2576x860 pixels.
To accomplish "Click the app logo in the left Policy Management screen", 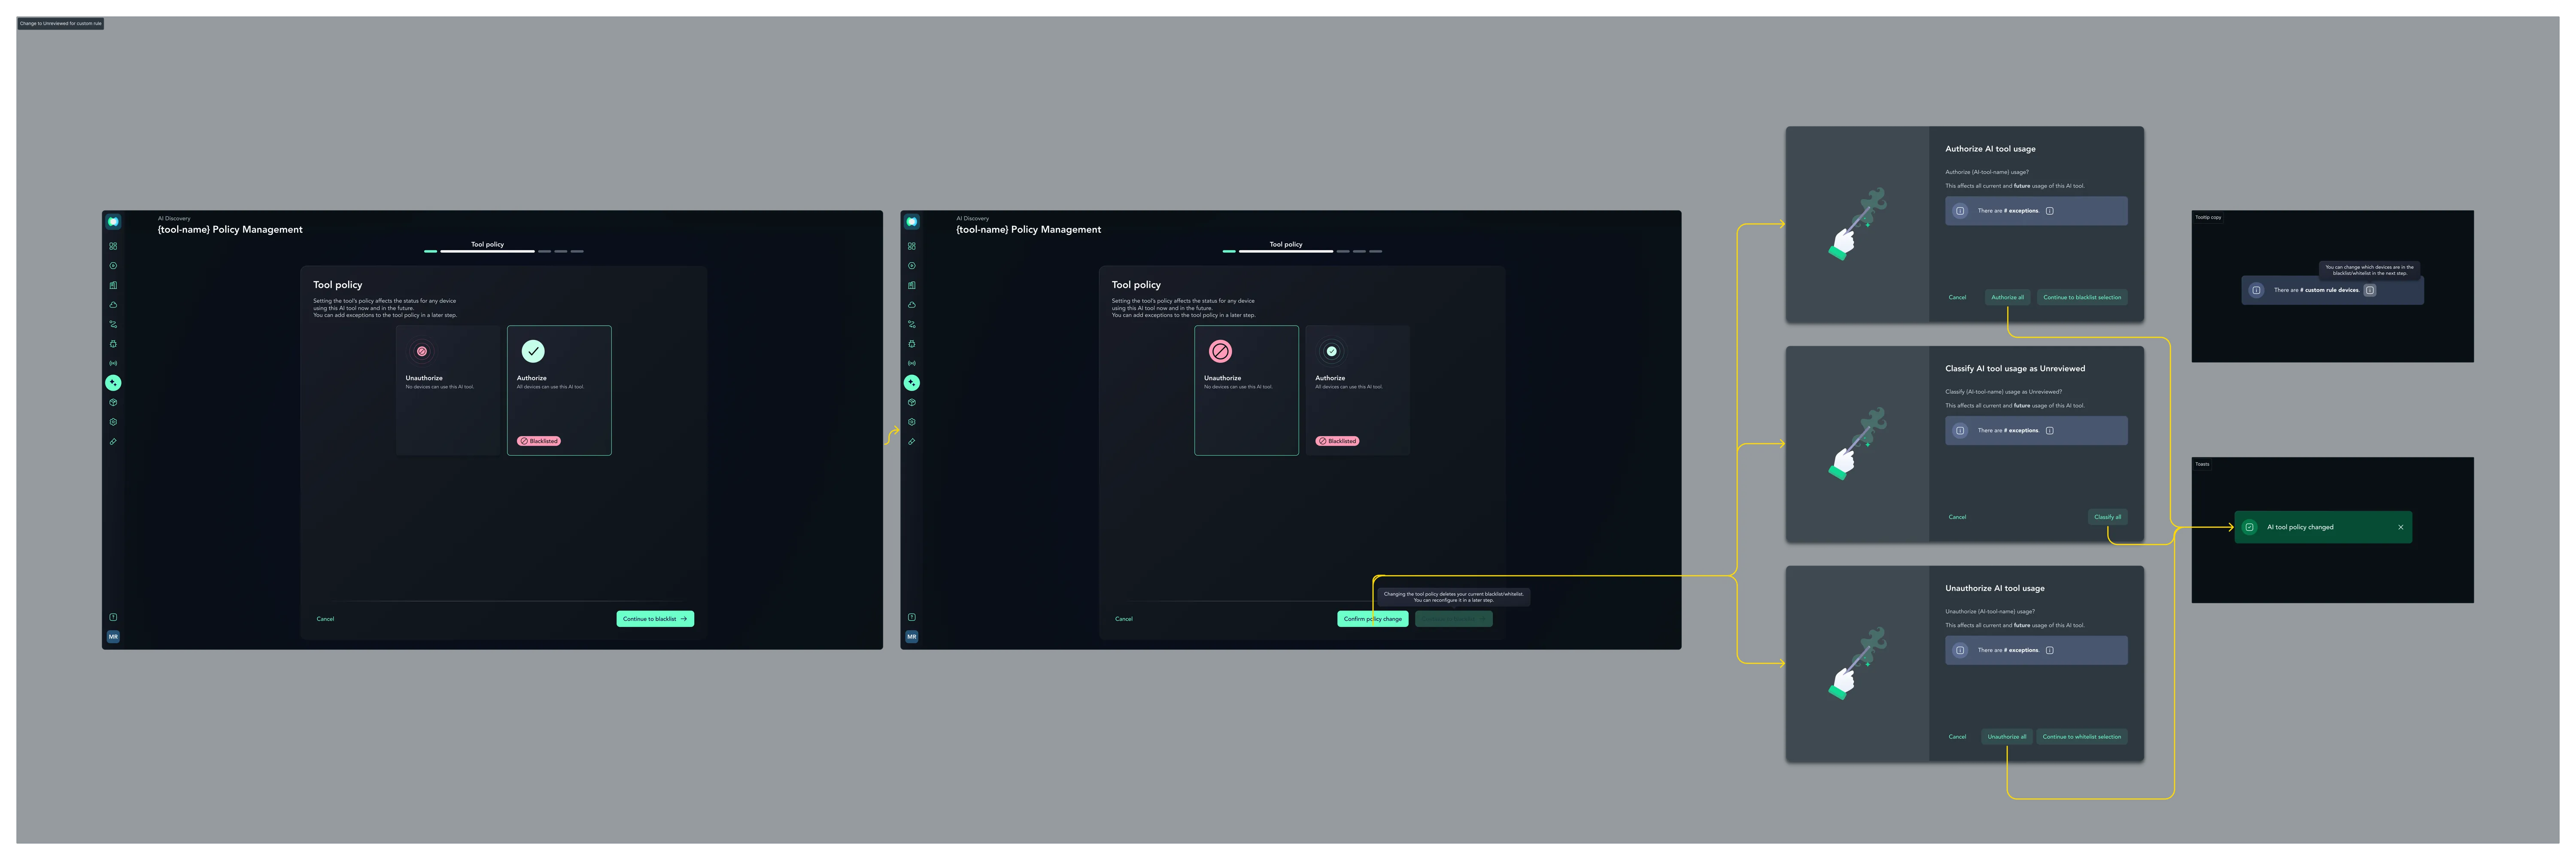I will coord(113,222).
